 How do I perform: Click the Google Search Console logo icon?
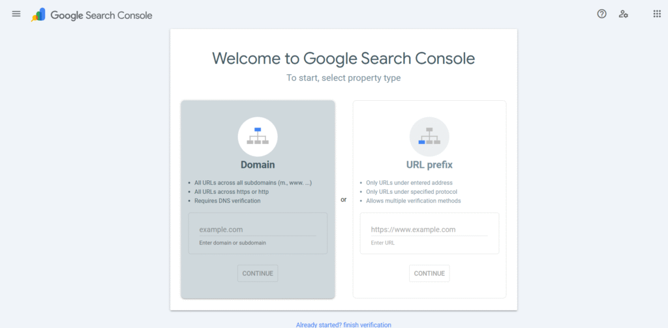38,15
